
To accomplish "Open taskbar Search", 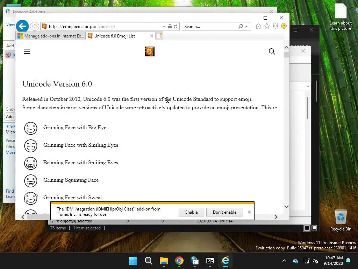I will pyautogui.click(x=148, y=261).
